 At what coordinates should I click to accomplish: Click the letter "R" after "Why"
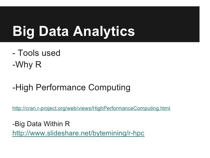click(x=38, y=65)
